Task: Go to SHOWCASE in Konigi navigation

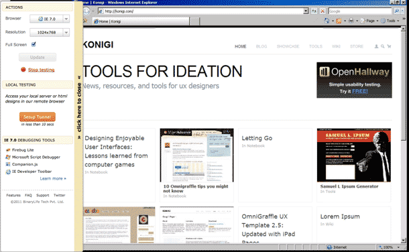Action: pos(288,46)
